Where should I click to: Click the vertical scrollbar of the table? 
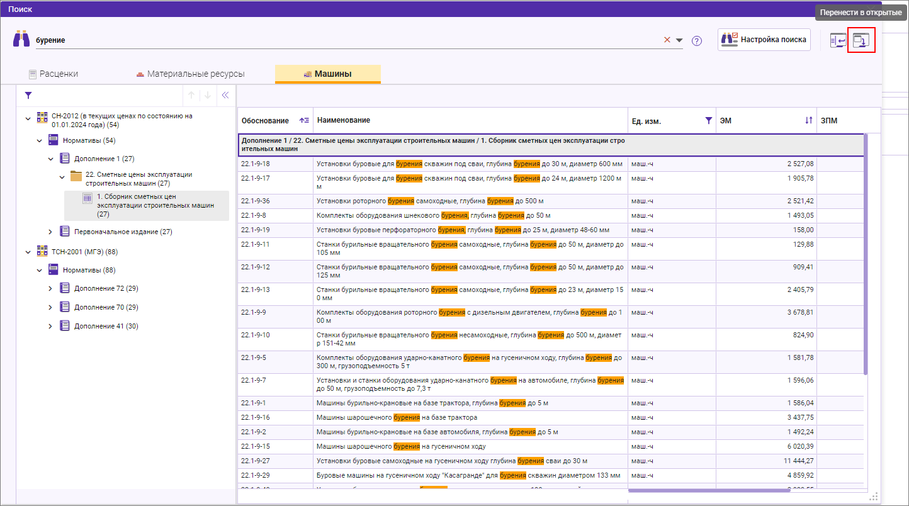[866, 254]
